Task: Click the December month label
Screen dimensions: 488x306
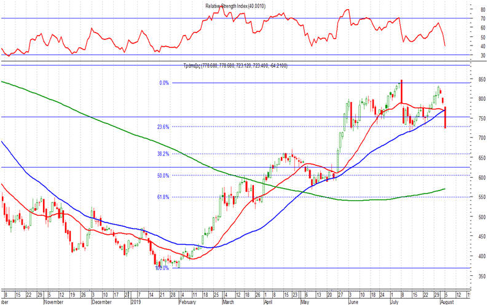Action: point(102,302)
